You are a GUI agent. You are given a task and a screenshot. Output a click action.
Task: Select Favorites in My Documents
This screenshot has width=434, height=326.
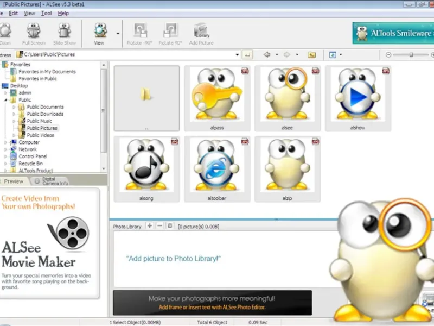[x=47, y=72]
